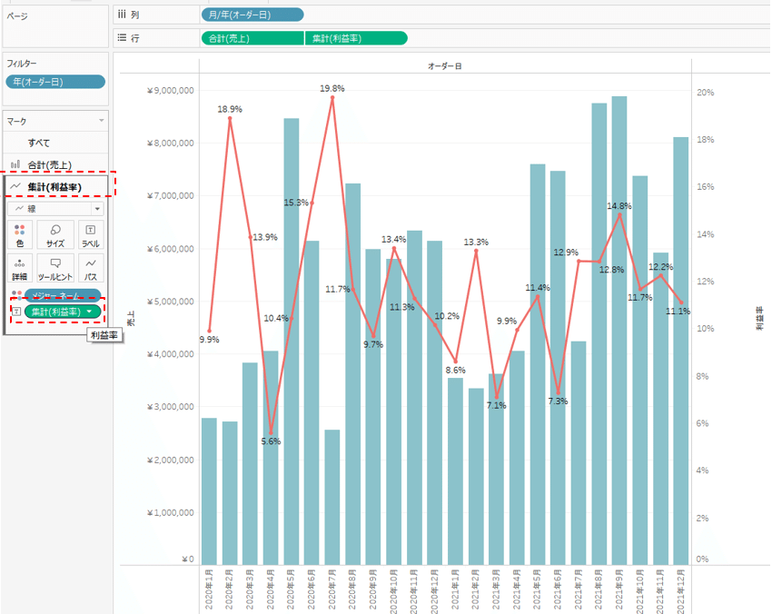The height and width of the screenshot is (614, 782).
Task: Click the フィルター shelf title
Action: tap(22, 64)
